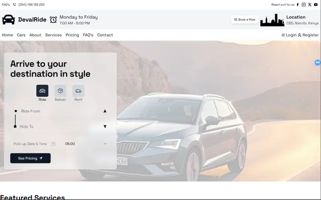Click the Register link
321x200 pixels.
click(310, 35)
